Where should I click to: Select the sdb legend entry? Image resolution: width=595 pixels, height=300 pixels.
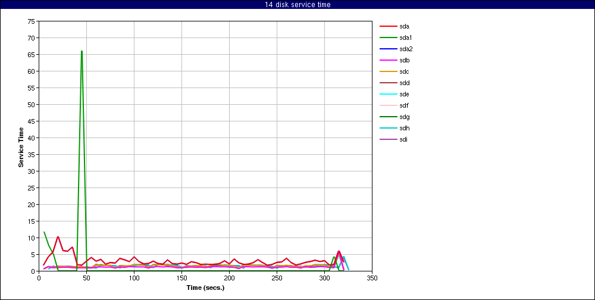(x=395, y=60)
